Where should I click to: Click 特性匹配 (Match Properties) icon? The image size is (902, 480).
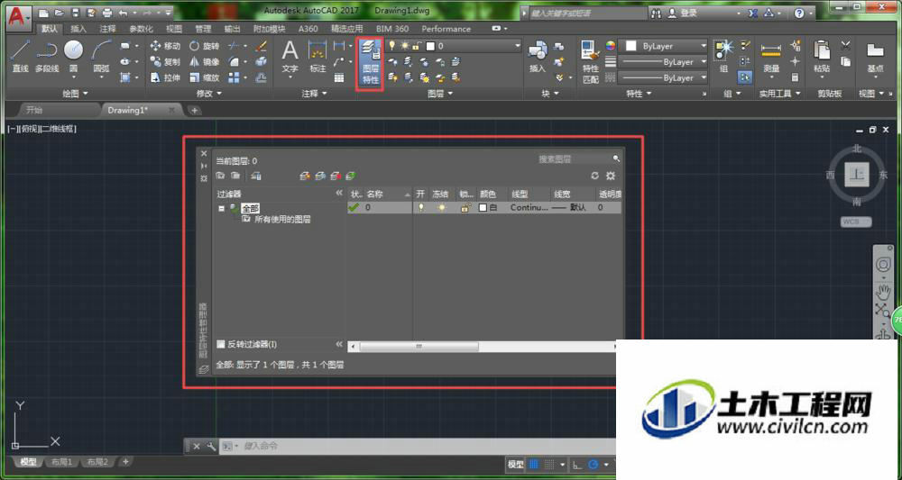tap(590, 62)
